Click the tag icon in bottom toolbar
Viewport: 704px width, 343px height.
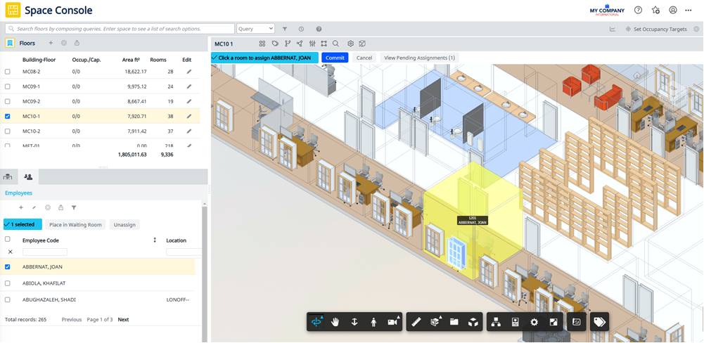(x=599, y=322)
